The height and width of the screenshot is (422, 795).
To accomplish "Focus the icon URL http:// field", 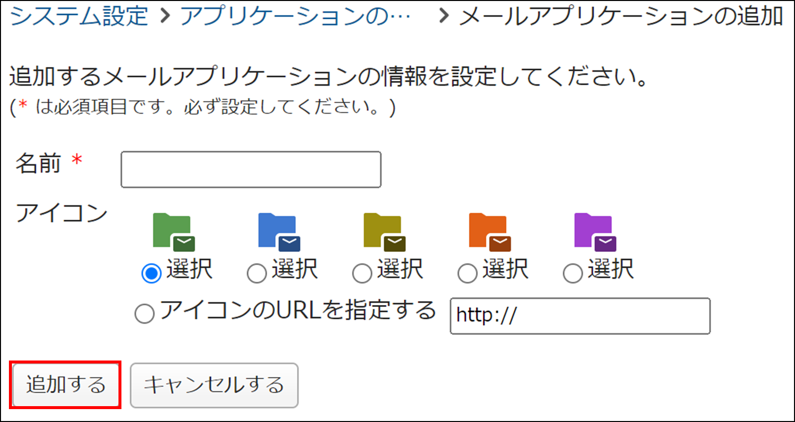I will click(x=580, y=316).
